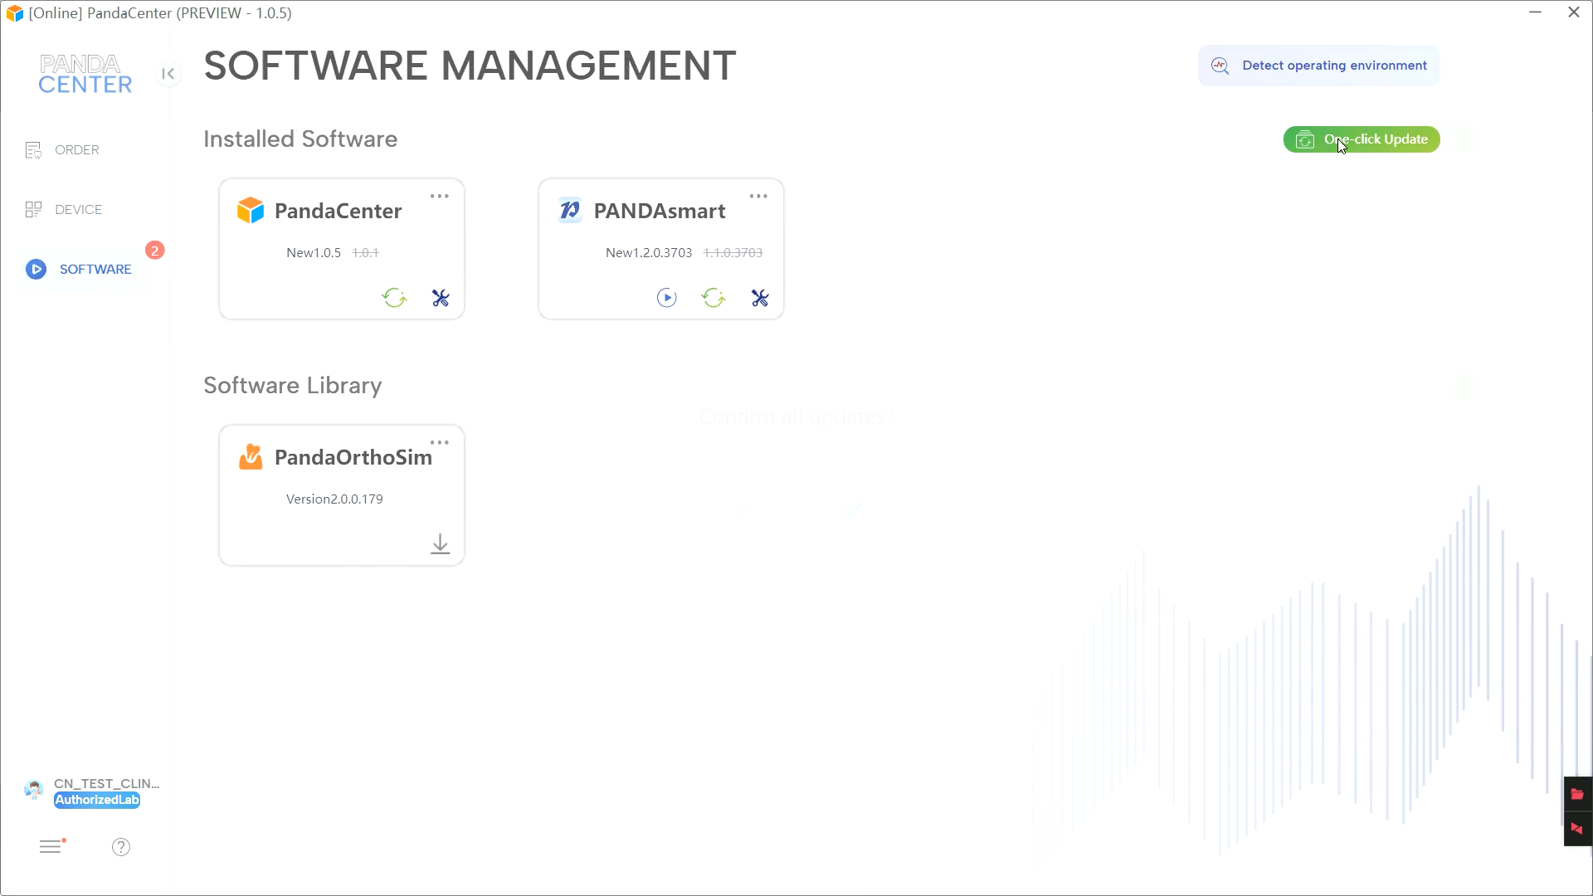Click the PandaCenter repair tools icon
The height and width of the screenshot is (896, 1593).
441,298
